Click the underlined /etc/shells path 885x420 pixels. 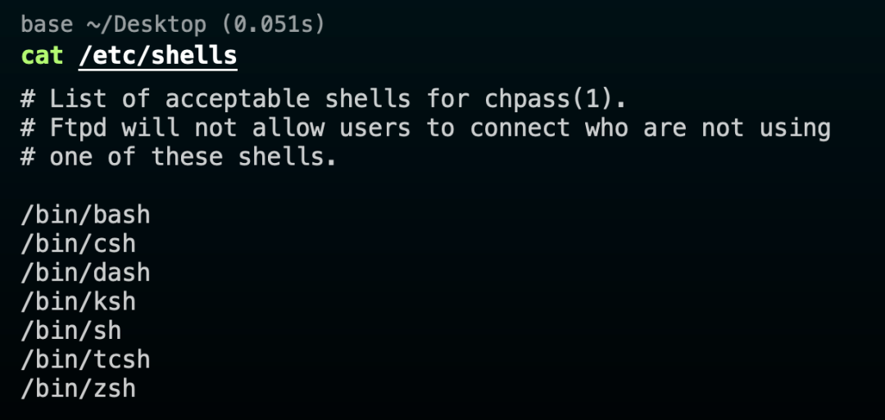158,56
